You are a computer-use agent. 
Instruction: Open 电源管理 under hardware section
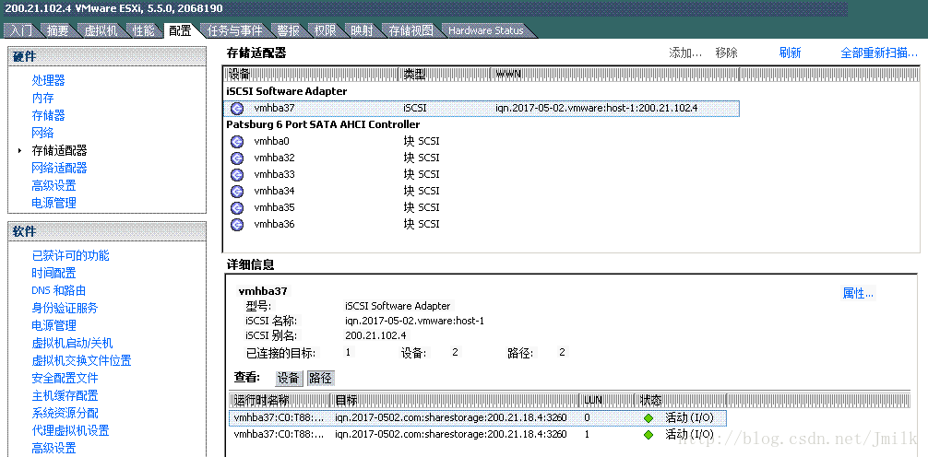point(54,203)
